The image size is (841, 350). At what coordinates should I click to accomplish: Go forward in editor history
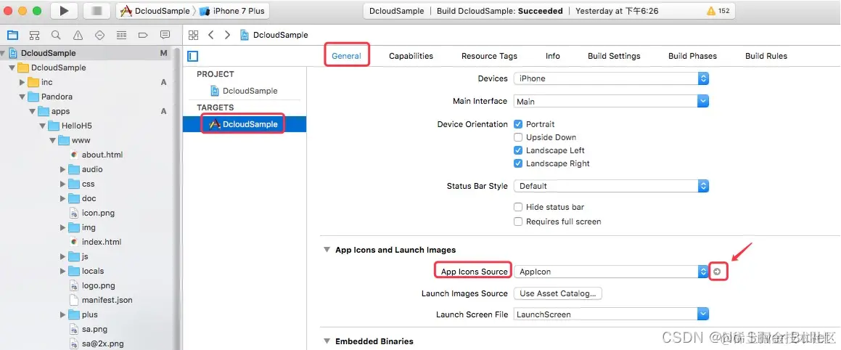pos(227,35)
